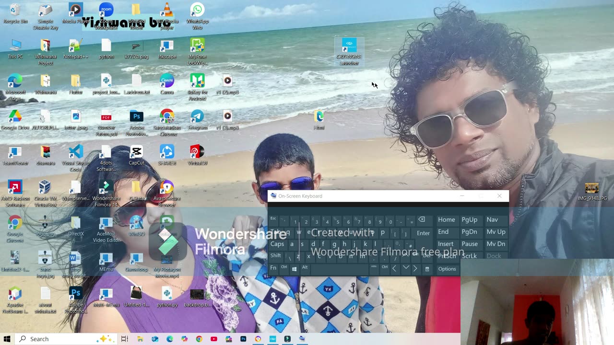The image size is (614, 345).
Task: Launch Telegram from the desktop
Action: 197,120
